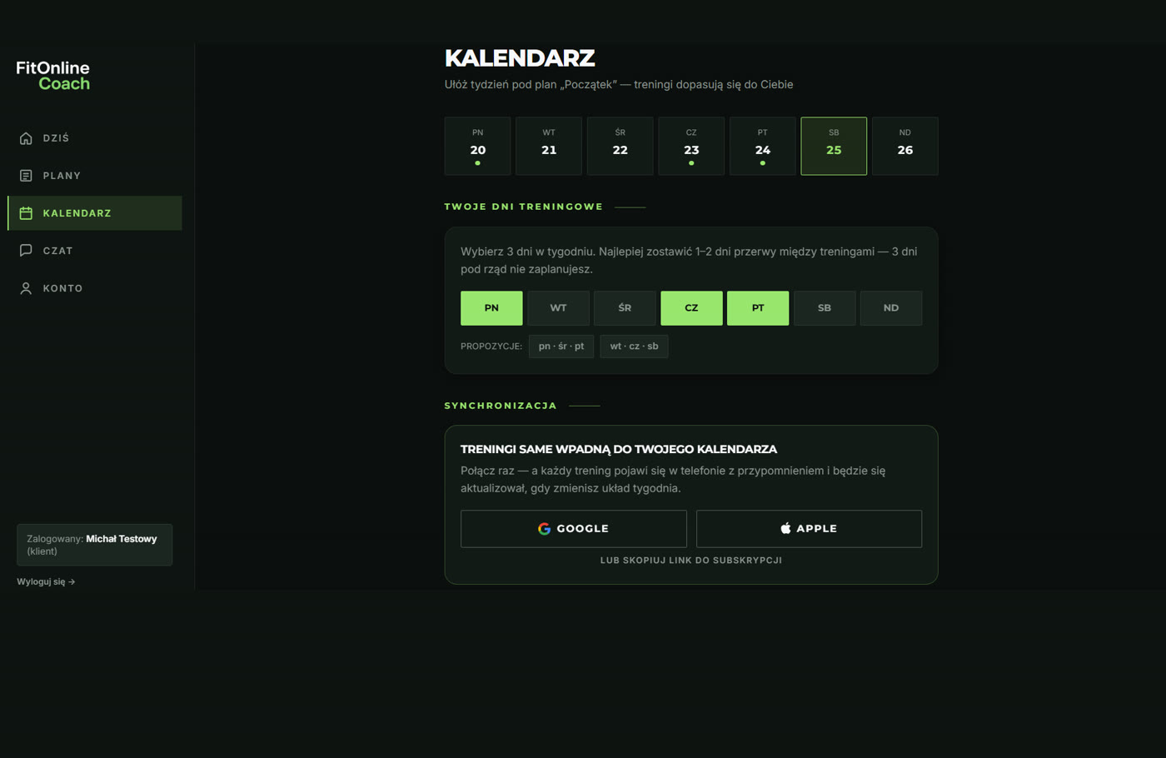
Task: Click the Google logo icon
Action: [x=545, y=529]
